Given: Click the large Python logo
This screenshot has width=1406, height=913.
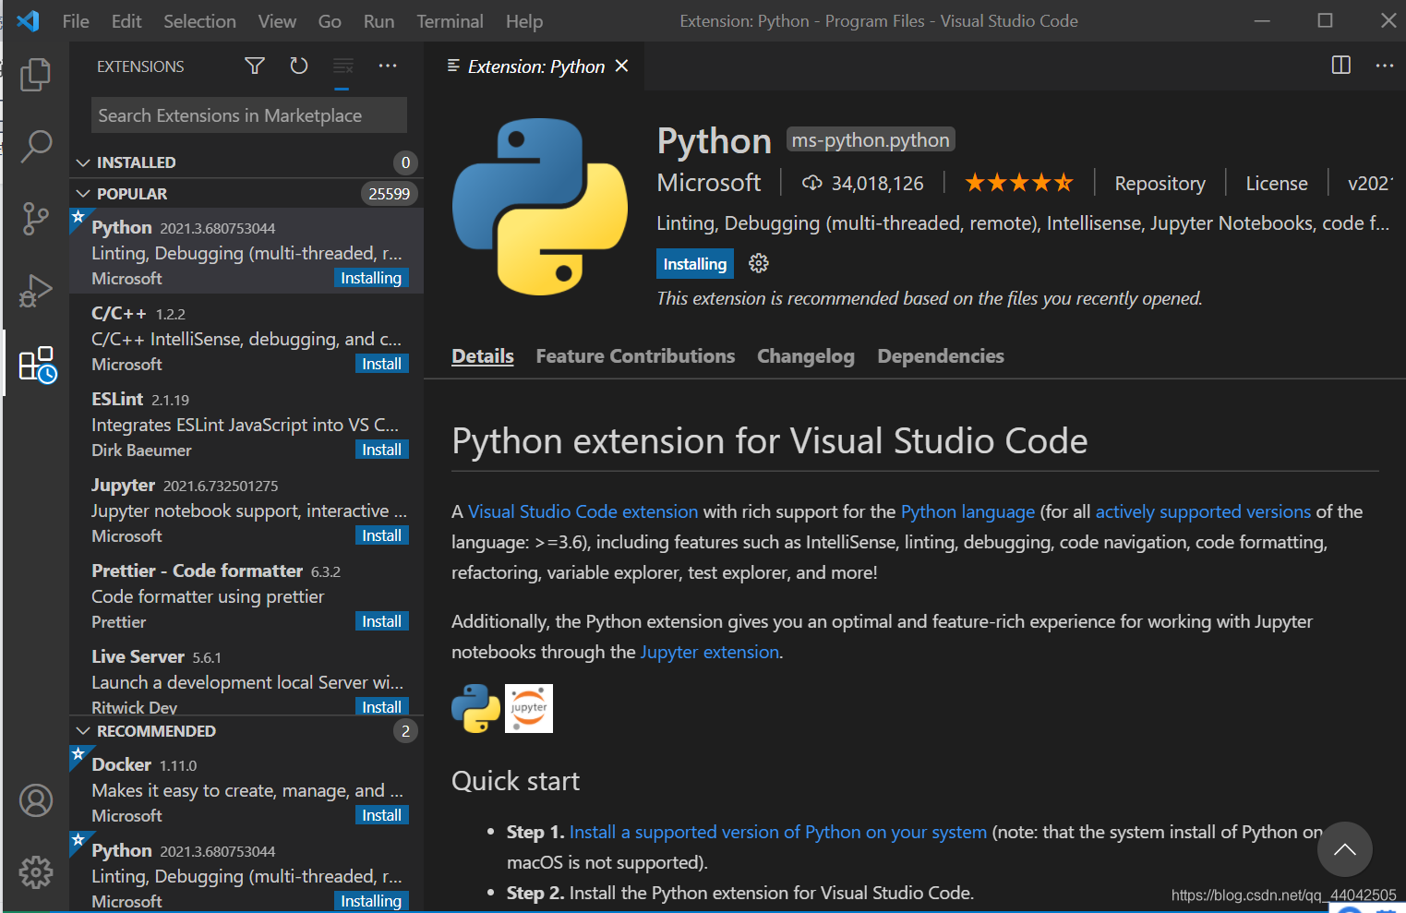Looking at the screenshot, I should coord(540,207).
